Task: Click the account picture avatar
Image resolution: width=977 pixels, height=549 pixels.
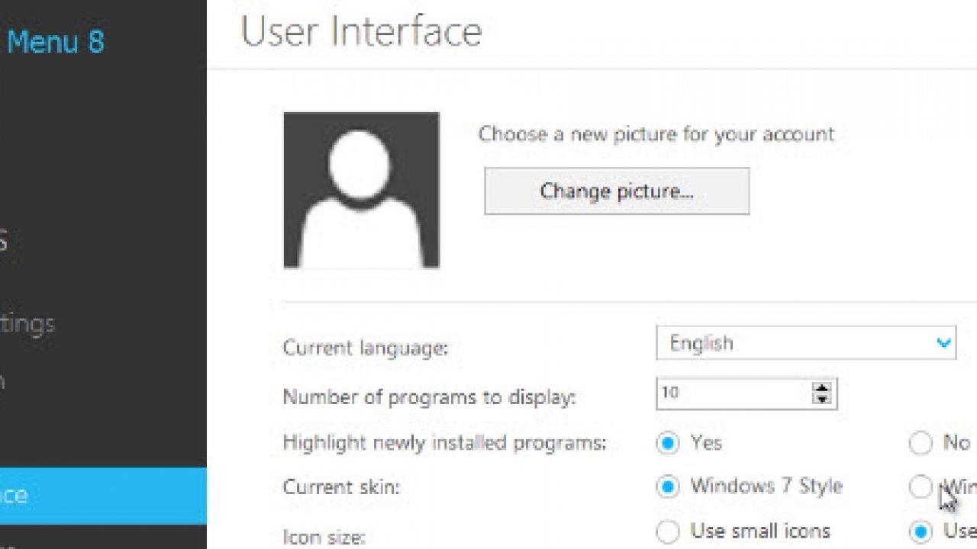Action: [x=361, y=191]
